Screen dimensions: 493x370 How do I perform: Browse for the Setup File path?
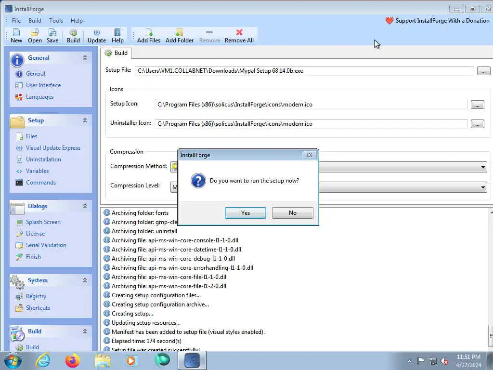coord(483,71)
